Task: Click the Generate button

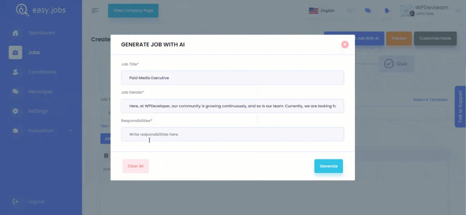Action: [329, 166]
